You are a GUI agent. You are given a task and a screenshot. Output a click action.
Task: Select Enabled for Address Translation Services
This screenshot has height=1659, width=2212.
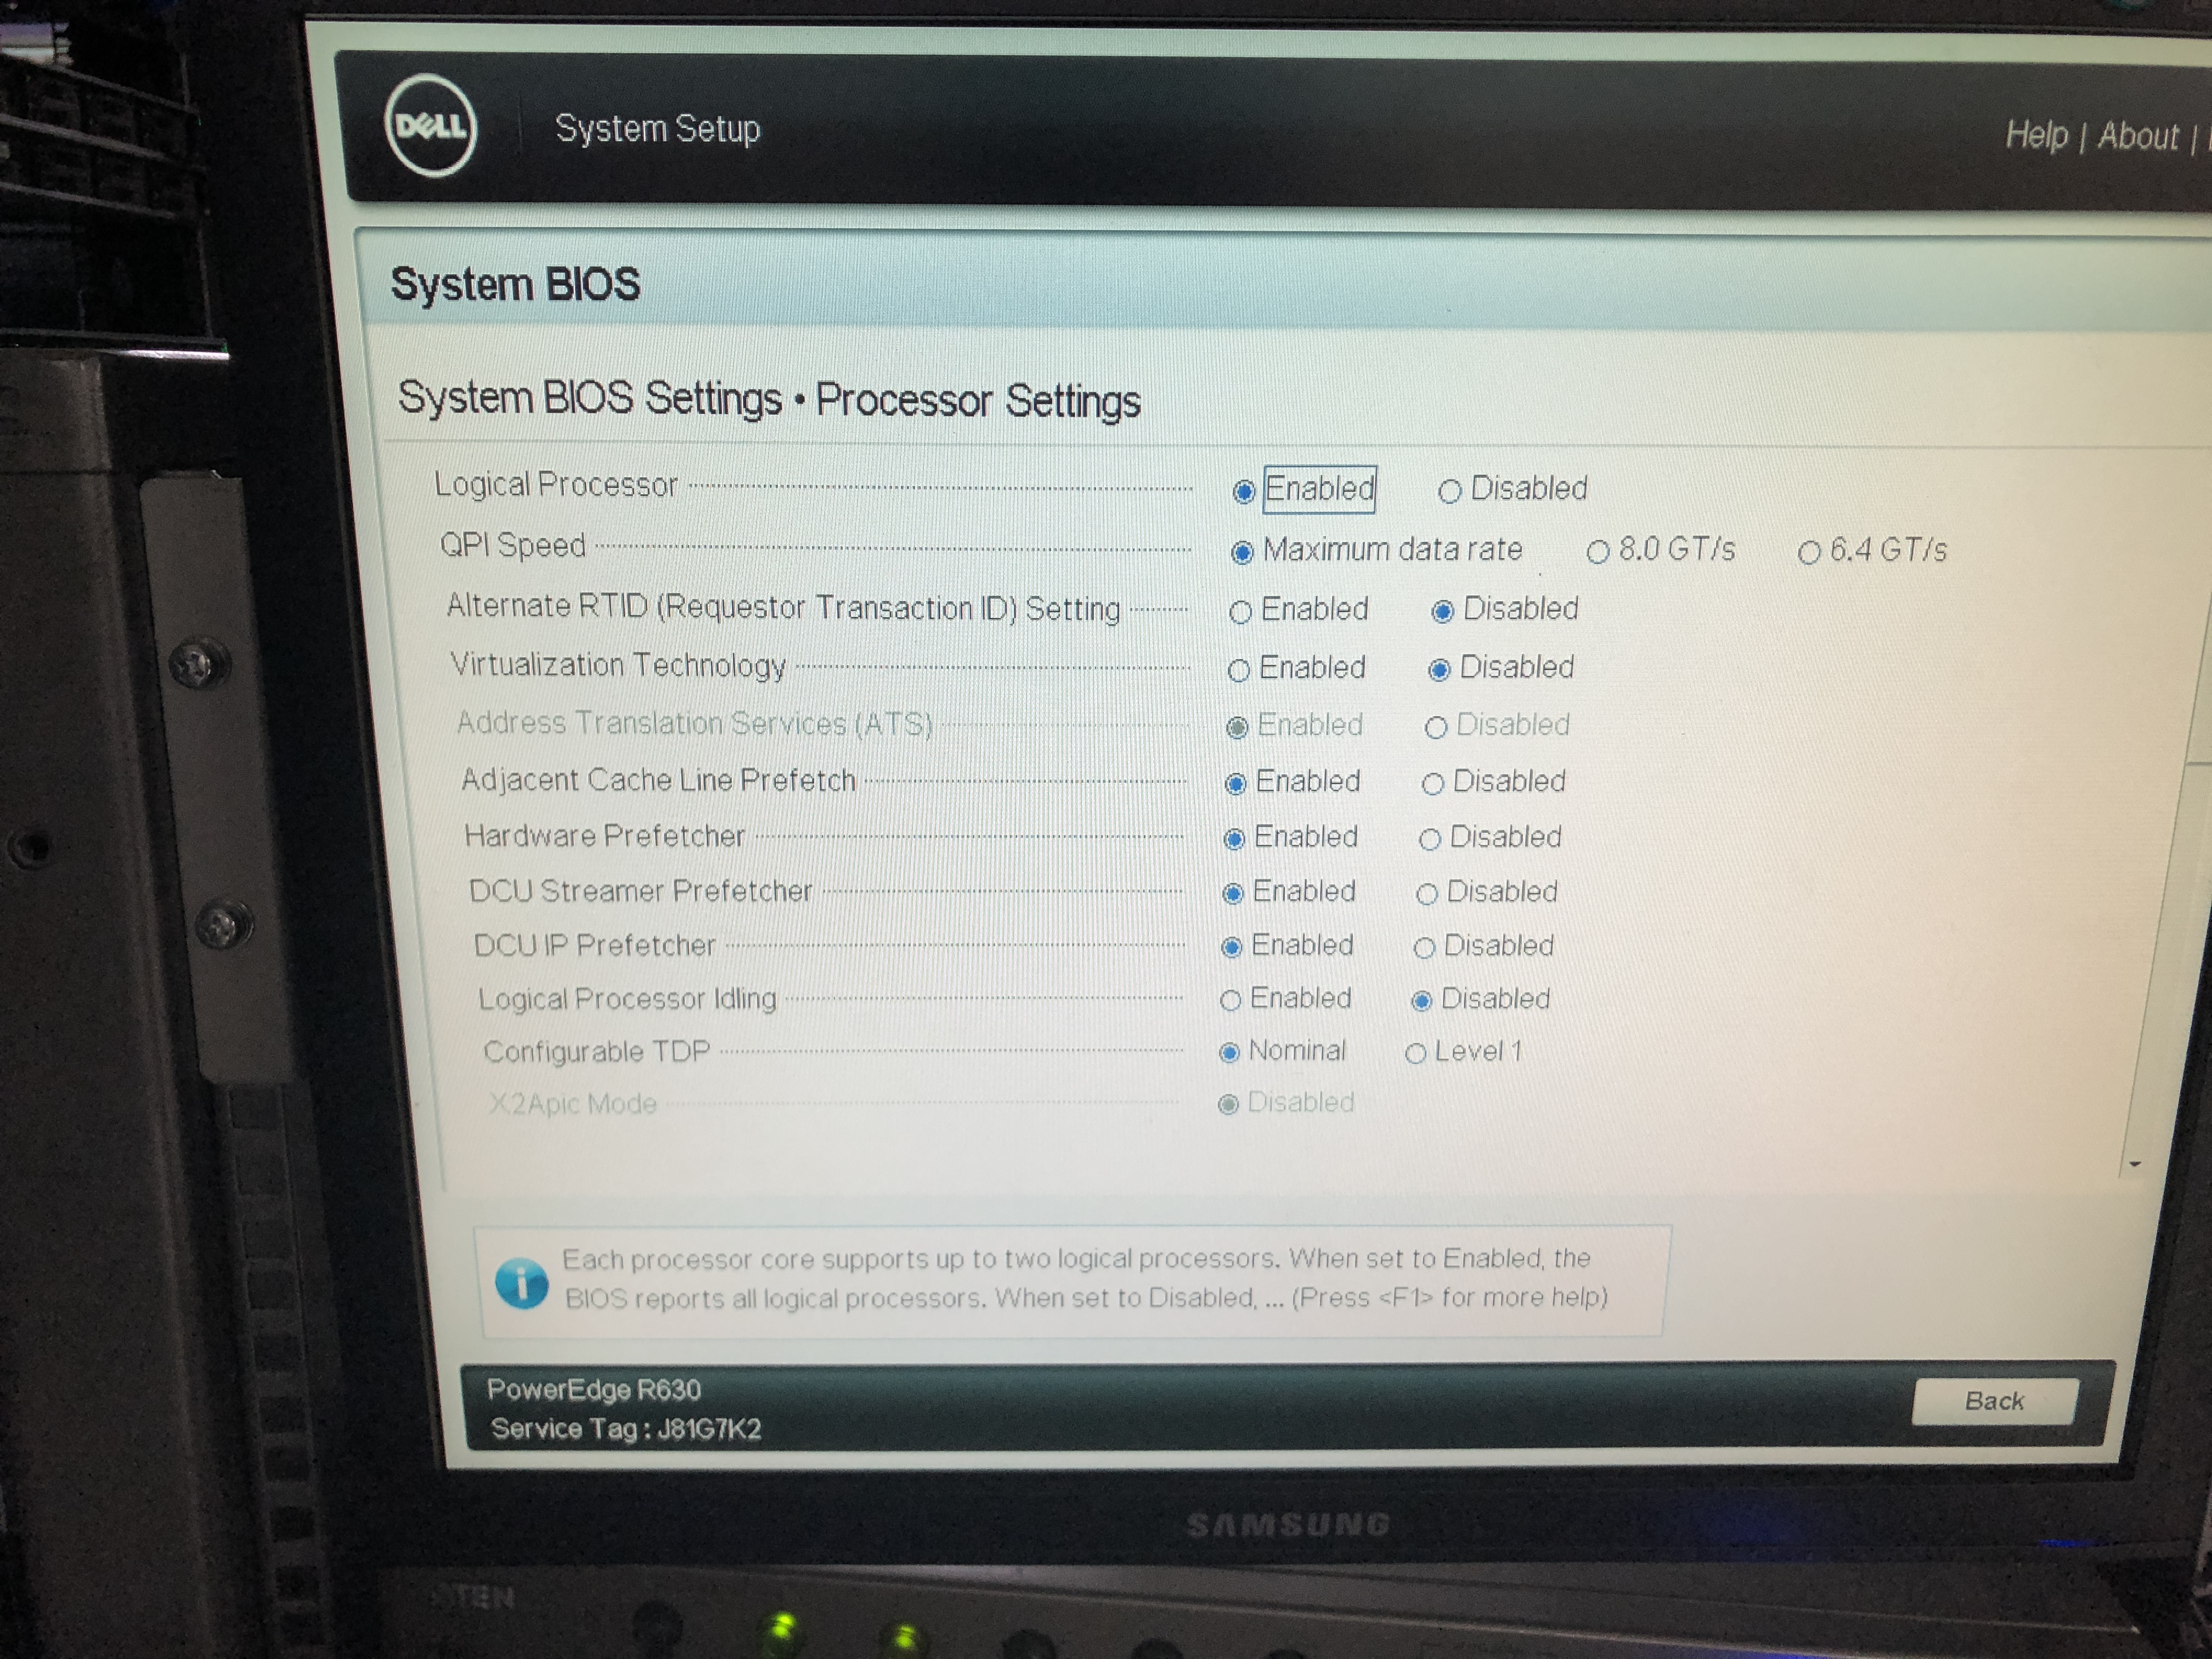[1236, 727]
